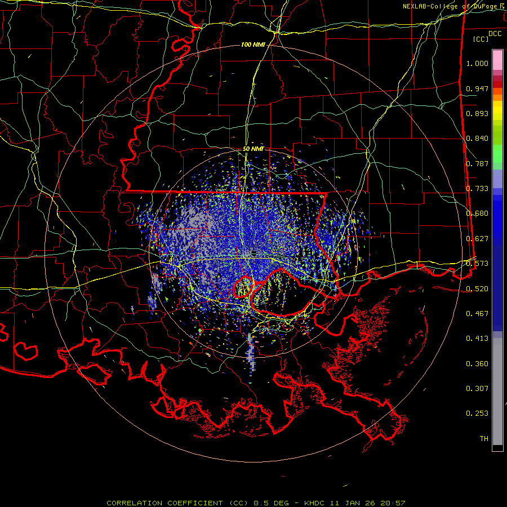Click the 50 NMI range ring label
507x507 pixels.
(x=253, y=149)
